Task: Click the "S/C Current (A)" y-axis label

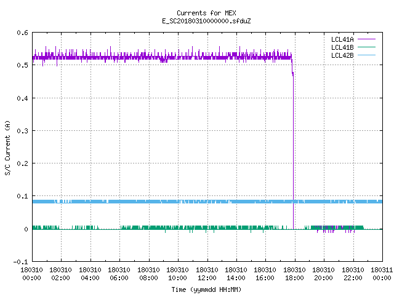Action: coord(7,147)
